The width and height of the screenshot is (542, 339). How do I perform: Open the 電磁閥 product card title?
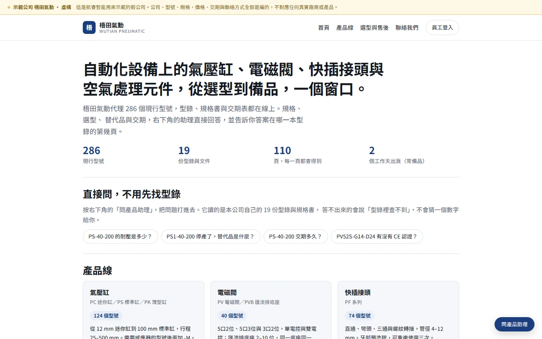(x=227, y=293)
